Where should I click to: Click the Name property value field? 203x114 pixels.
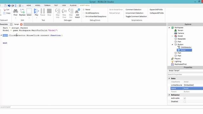click(193, 88)
